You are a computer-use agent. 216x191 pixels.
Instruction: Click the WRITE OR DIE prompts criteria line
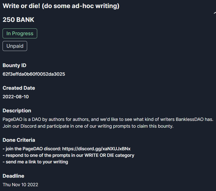click(x=68, y=155)
